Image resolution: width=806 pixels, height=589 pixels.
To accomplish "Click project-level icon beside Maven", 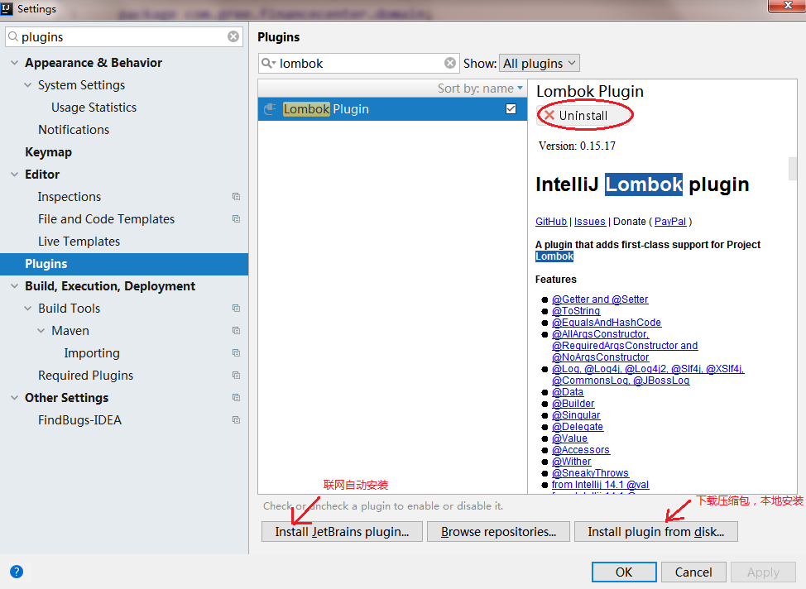I will pos(236,330).
